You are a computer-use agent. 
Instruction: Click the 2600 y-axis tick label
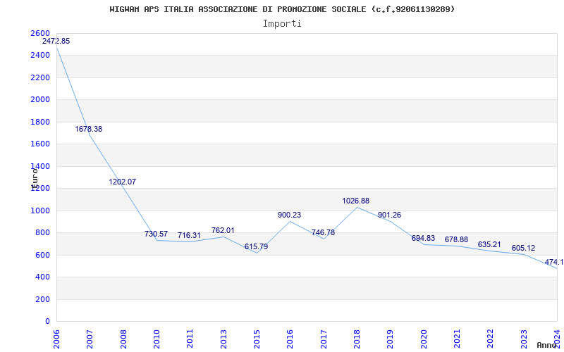[40, 33]
